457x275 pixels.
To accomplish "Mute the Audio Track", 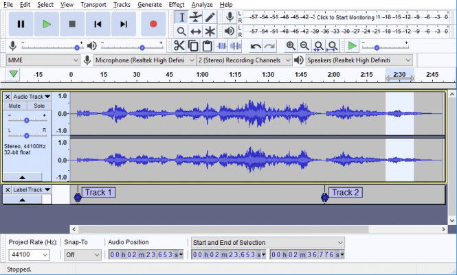I will point(14,106).
